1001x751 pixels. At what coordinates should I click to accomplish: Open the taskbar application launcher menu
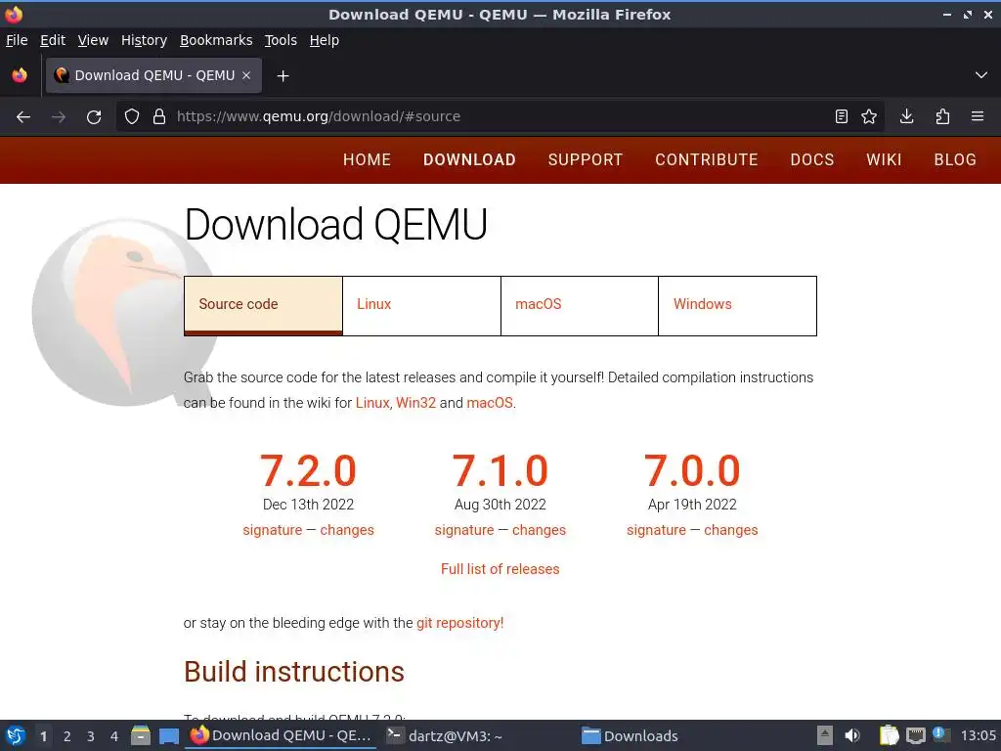click(16, 736)
